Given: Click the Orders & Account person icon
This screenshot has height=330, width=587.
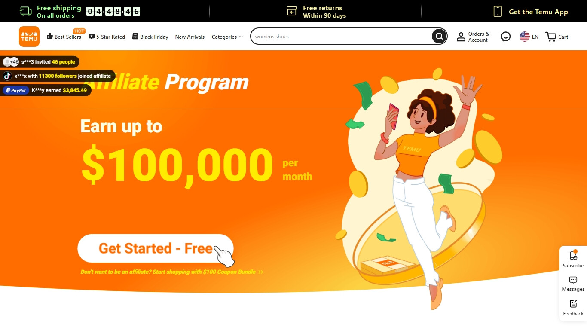Looking at the screenshot, I should 461,37.
